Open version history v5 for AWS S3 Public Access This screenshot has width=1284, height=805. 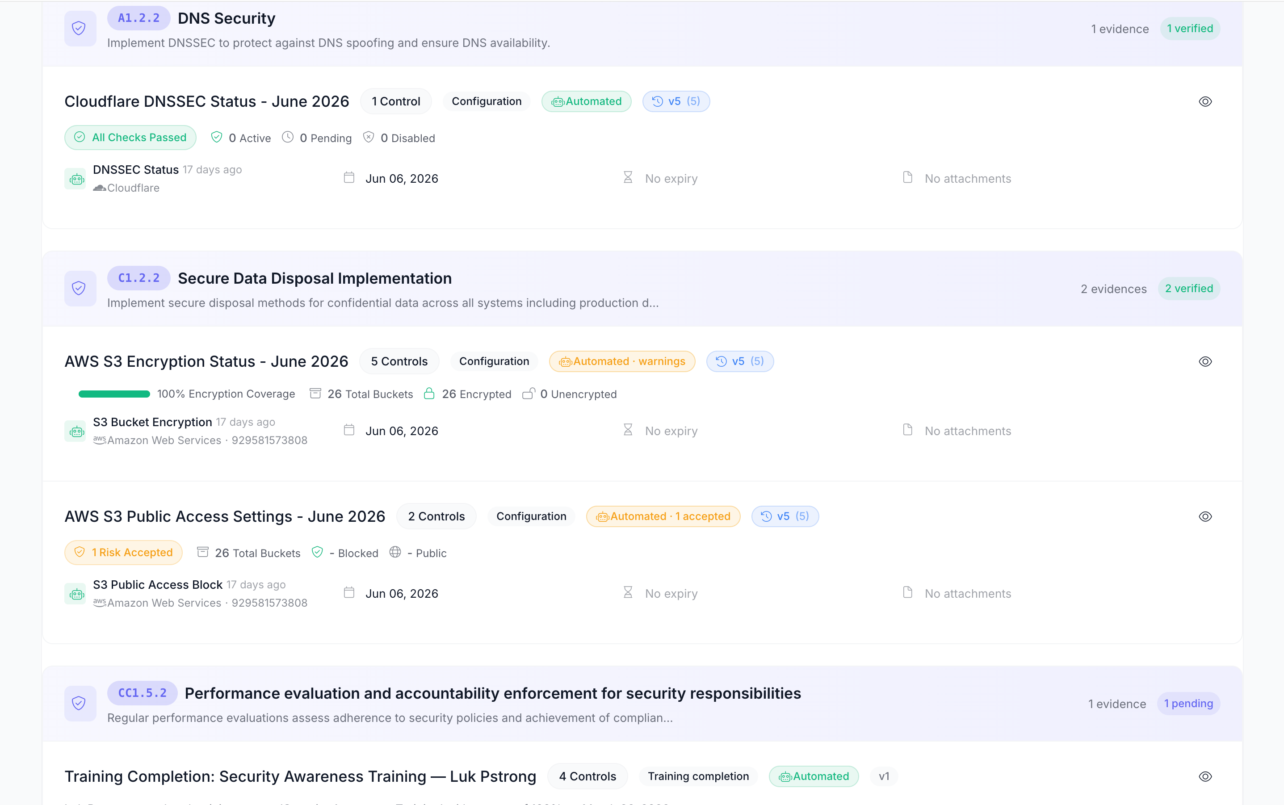785,516
